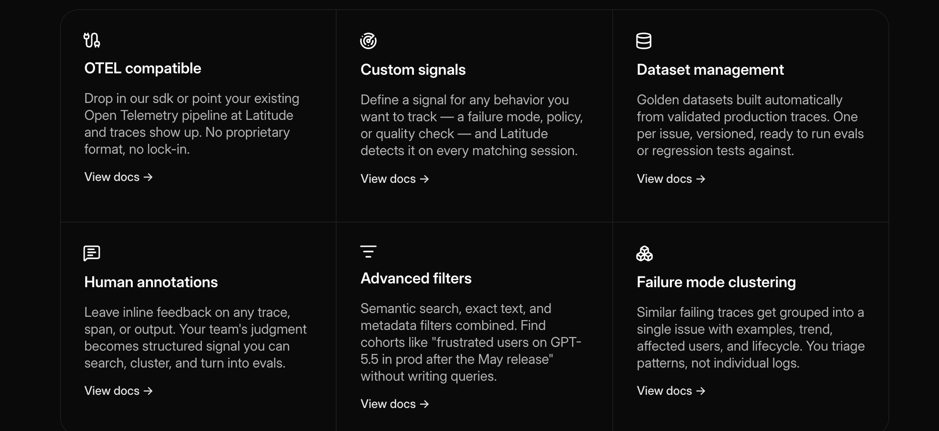Click the Custom signals radar icon
Image resolution: width=939 pixels, height=431 pixels.
pyautogui.click(x=368, y=41)
